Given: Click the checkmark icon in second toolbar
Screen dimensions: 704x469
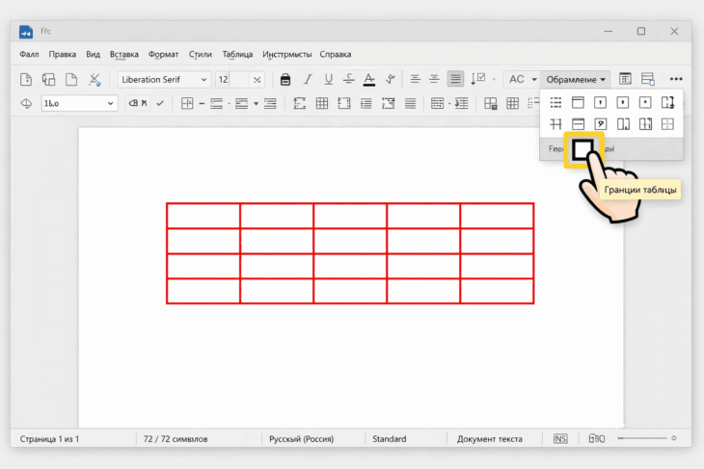Looking at the screenshot, I should [160, 103].
